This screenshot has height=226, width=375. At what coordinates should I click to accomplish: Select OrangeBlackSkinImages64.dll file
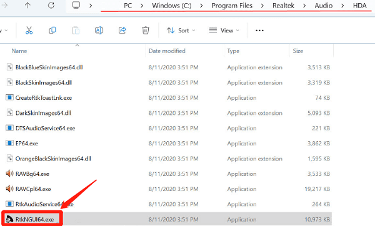(53, 159)
